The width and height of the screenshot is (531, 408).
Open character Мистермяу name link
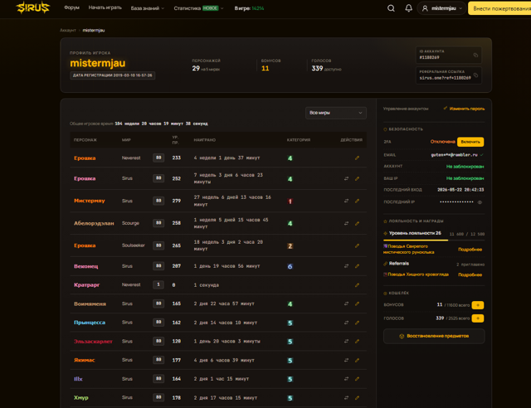click(x=90, y=201)
